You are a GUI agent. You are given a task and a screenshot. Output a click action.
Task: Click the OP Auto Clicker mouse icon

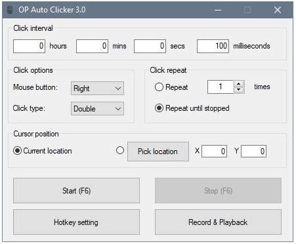(x=10, y=10)
